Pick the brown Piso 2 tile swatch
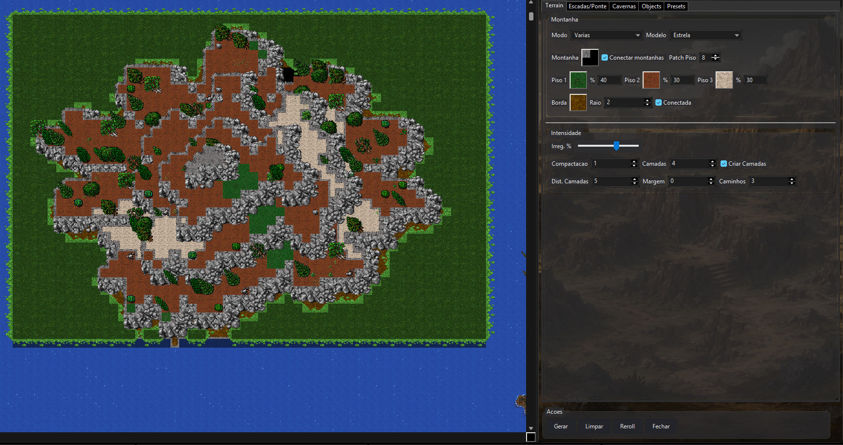Screen dimensions: 843x445 pos(651,80)
